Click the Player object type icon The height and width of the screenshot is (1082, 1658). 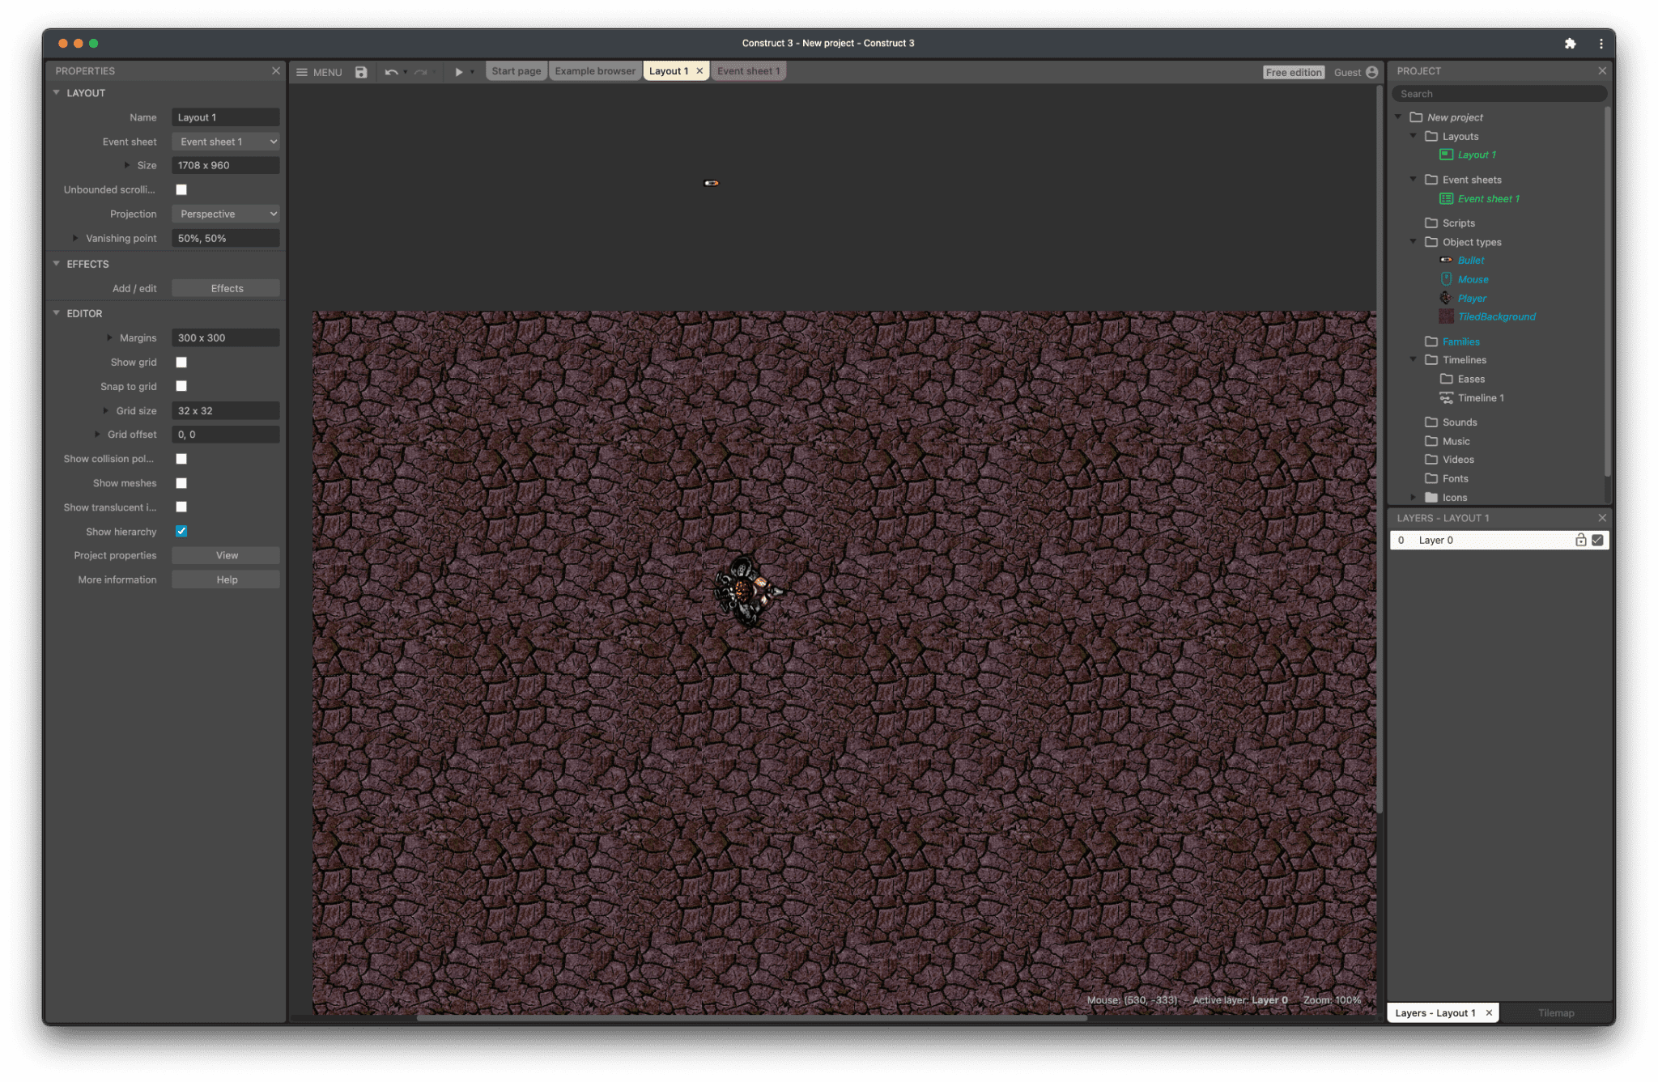1445,297
